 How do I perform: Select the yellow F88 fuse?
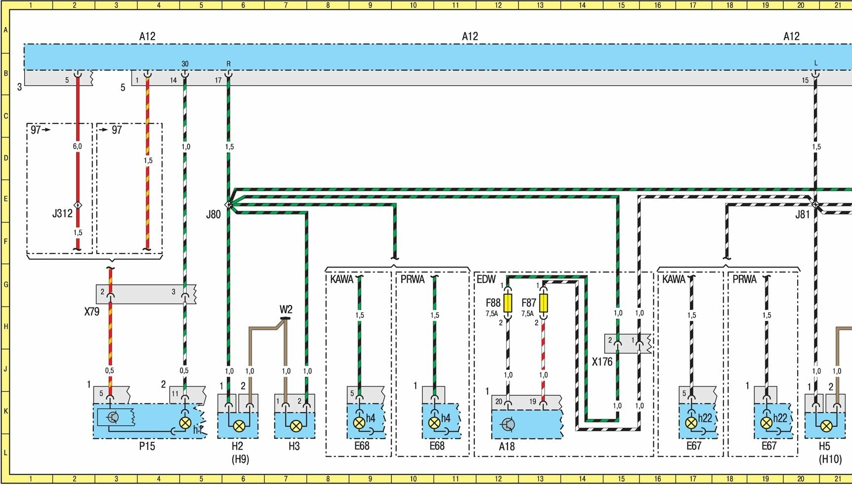508,303
